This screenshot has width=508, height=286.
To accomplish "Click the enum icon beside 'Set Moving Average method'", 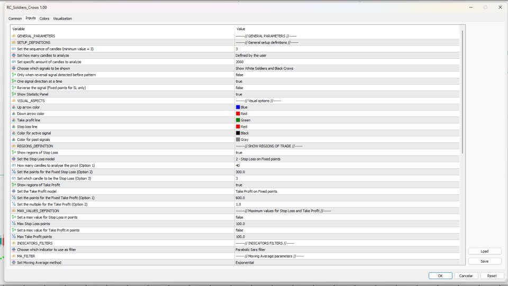I will [x=13, y=262].
